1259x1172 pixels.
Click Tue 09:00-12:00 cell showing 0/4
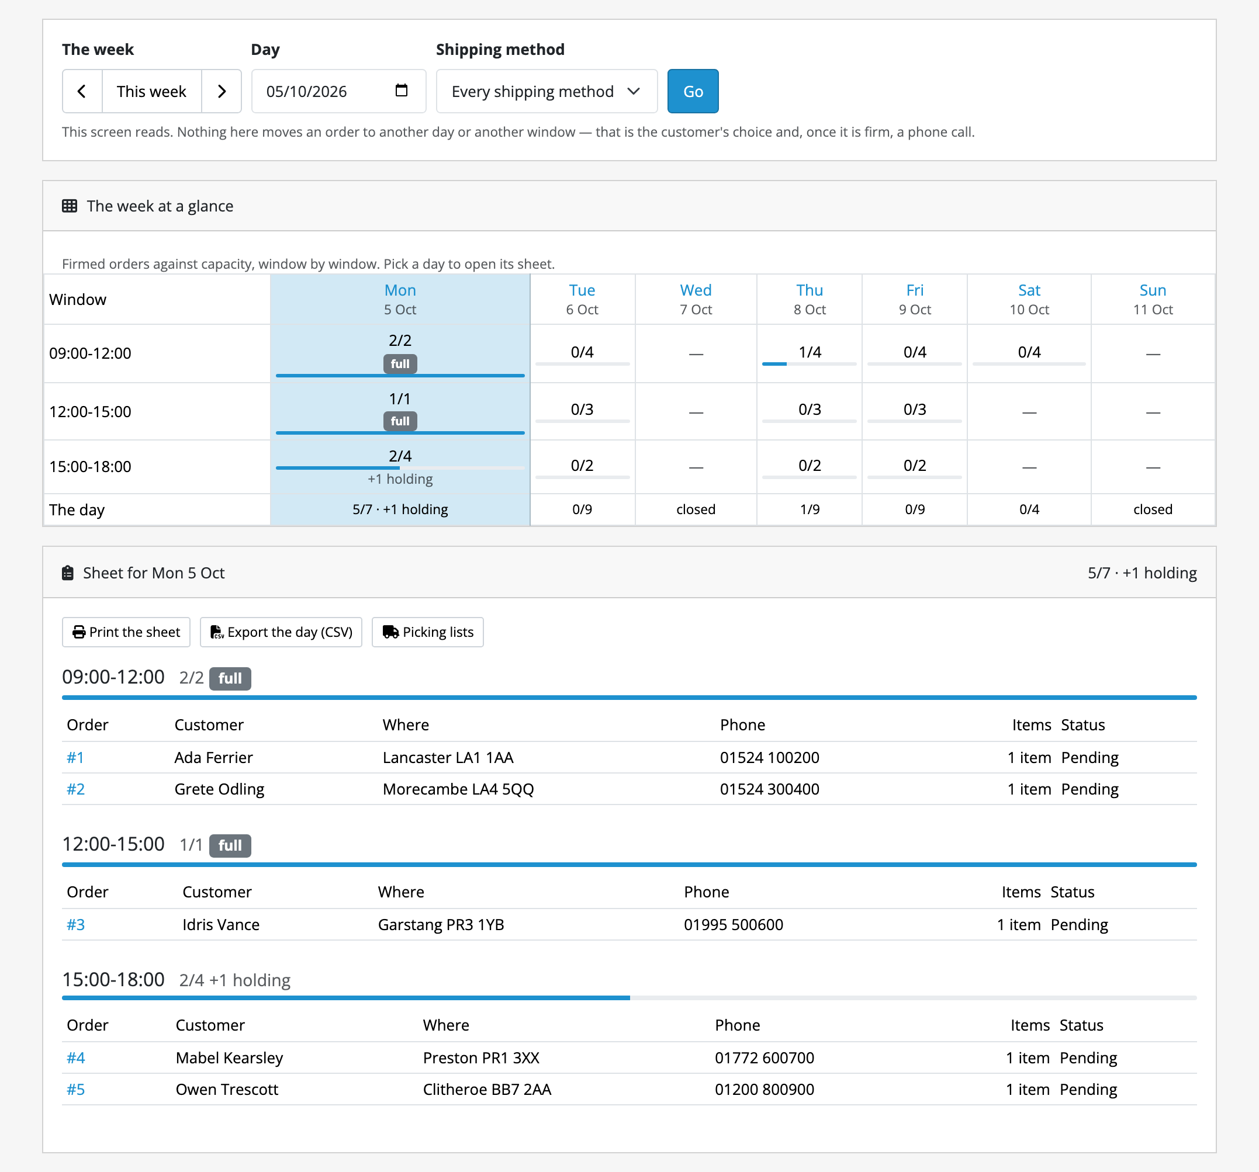point(582,353)
